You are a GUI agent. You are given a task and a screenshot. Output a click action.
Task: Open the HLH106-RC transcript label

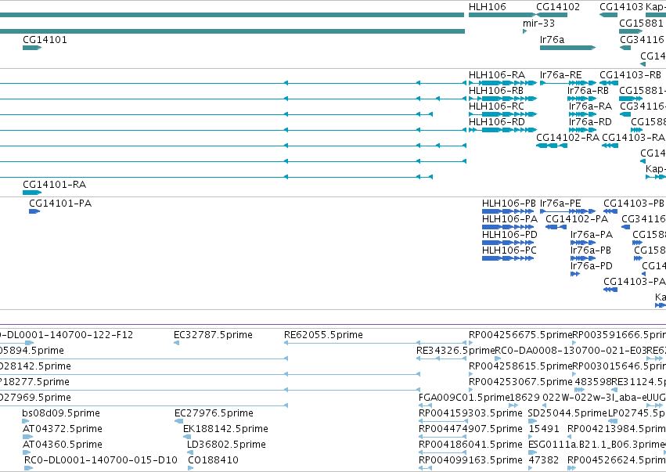pos(496,106)
